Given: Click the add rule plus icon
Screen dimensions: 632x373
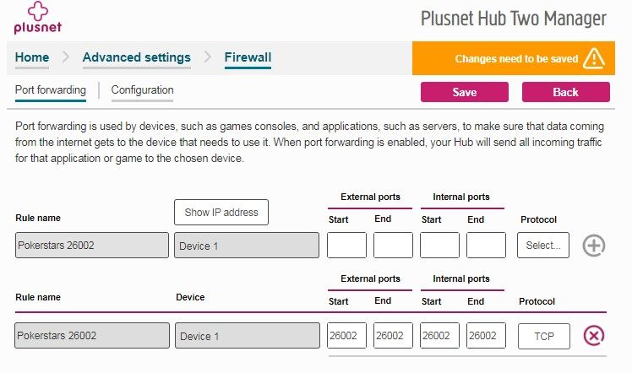Looking at the screenshot, I should click(595, 246).
